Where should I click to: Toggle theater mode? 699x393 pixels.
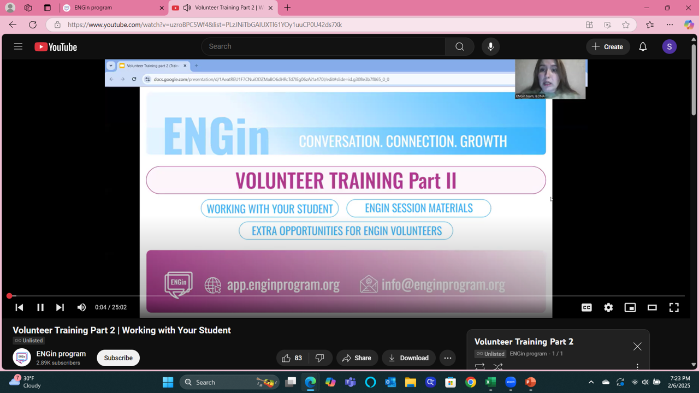tap(652, 307)
